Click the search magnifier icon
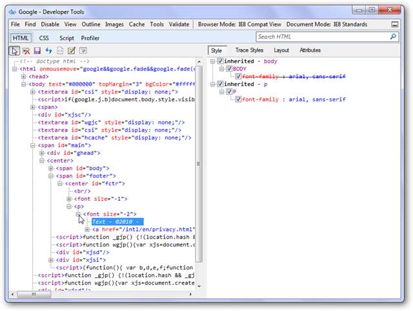The image size is (413, 311). 393,37
